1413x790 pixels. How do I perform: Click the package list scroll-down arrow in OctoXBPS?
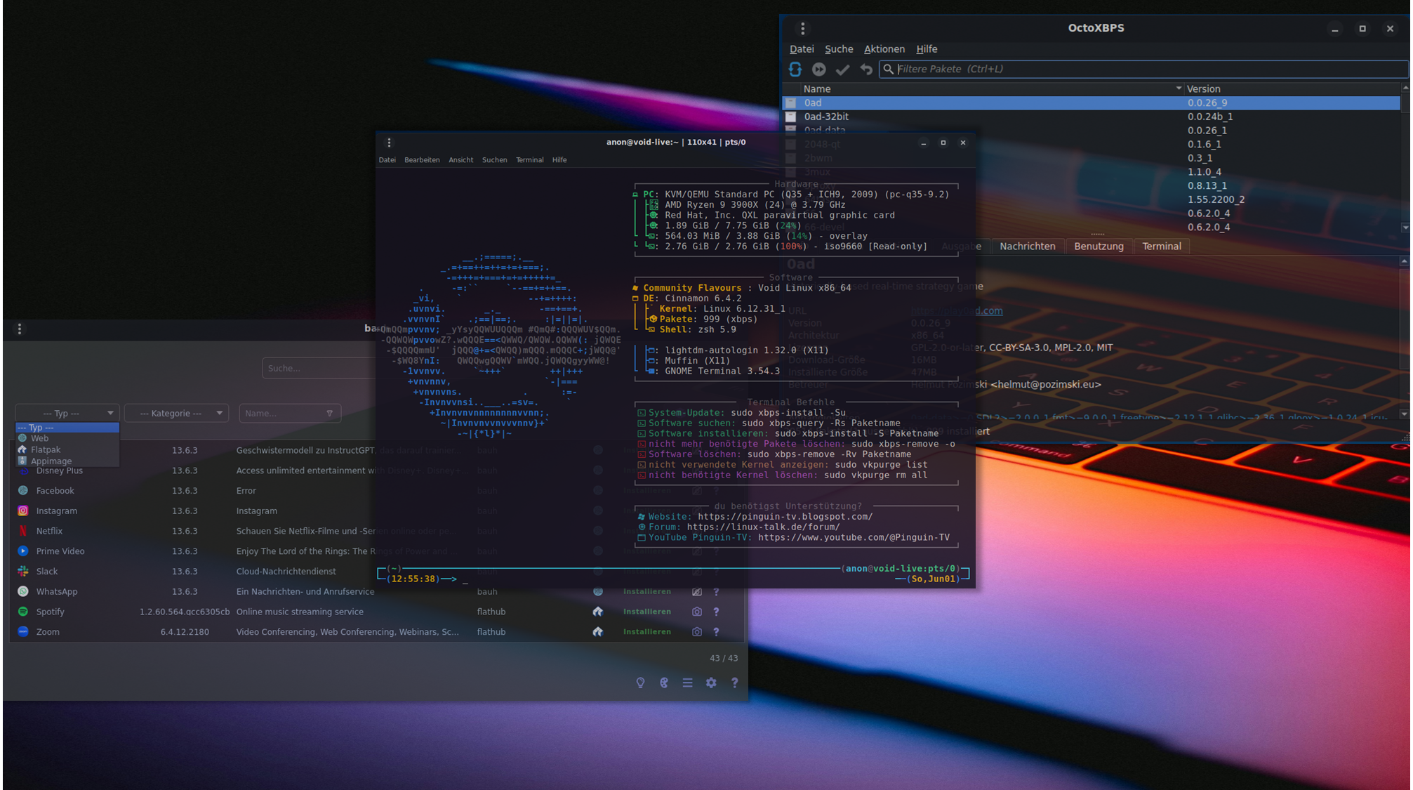pyautogui.click(x=1405, y=227)
